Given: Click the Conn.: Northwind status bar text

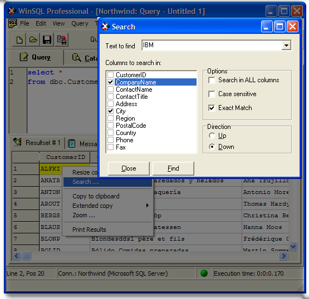Looking at the screenshot, I should point(113,273).
